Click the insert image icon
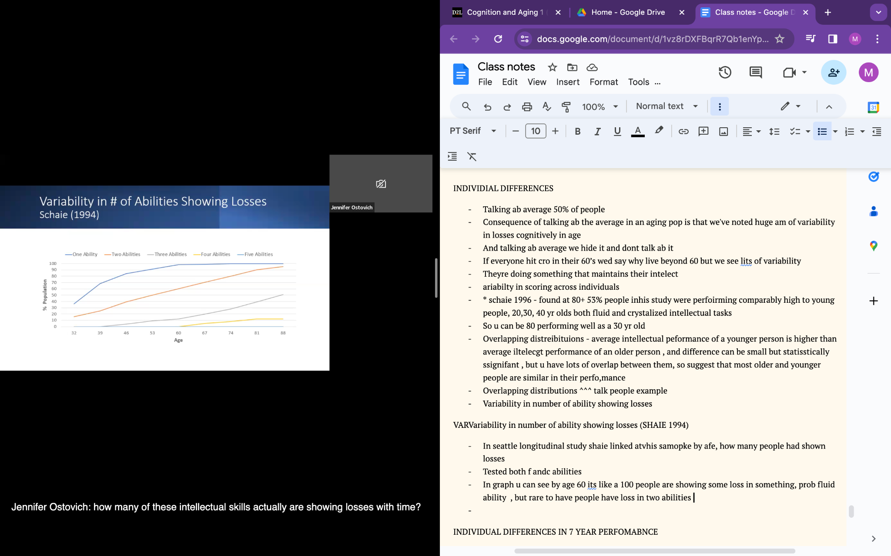This screenshot has width=891, height=556. 723,132
